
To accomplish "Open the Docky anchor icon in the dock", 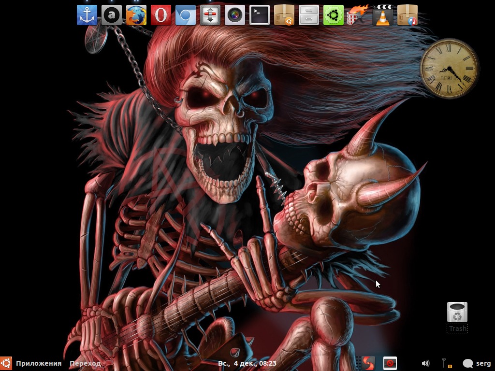I will pos(87,15).
